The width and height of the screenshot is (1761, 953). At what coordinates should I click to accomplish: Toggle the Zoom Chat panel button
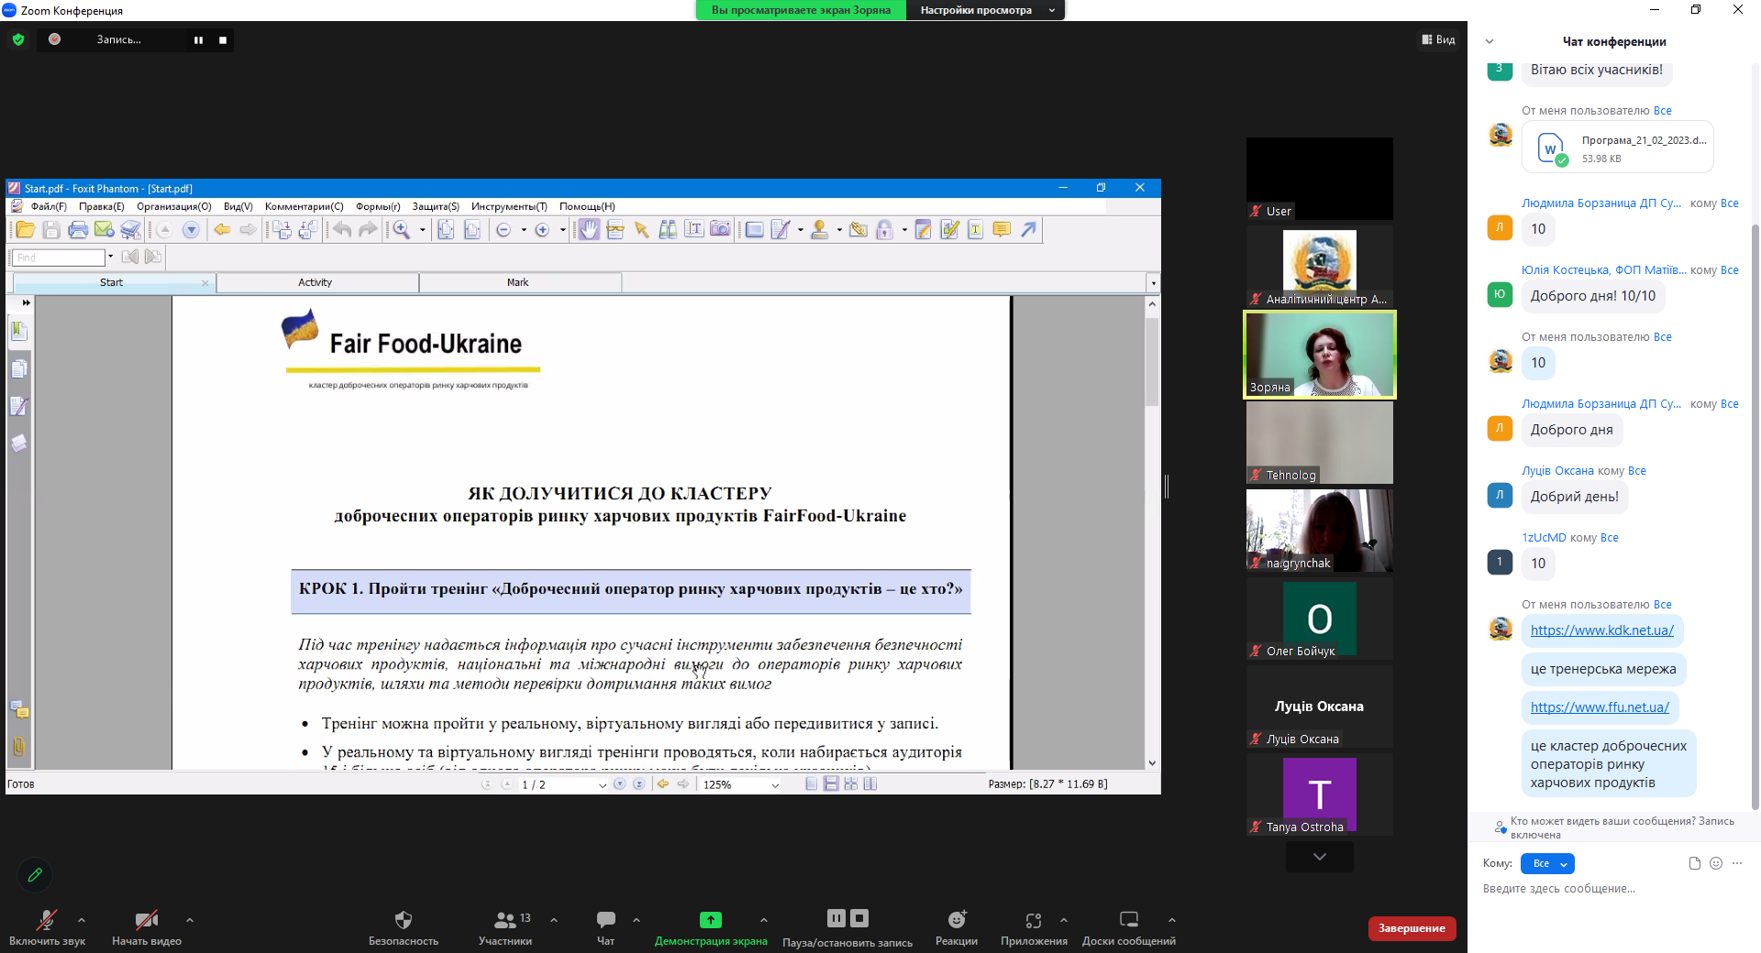606,927
